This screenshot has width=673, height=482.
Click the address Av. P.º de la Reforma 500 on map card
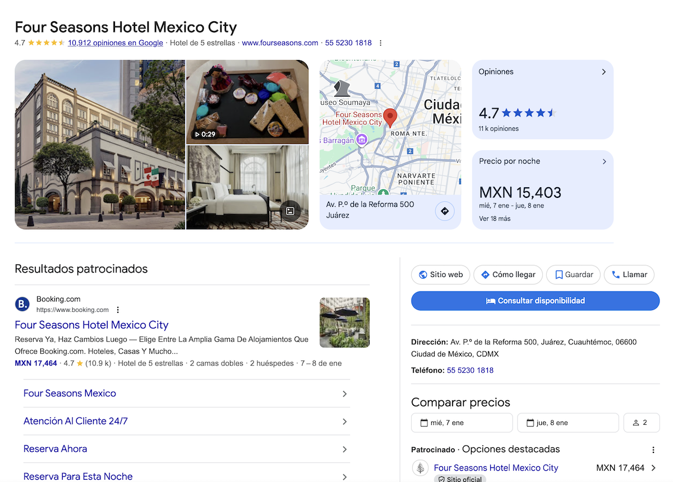click(x=370, y=210)
